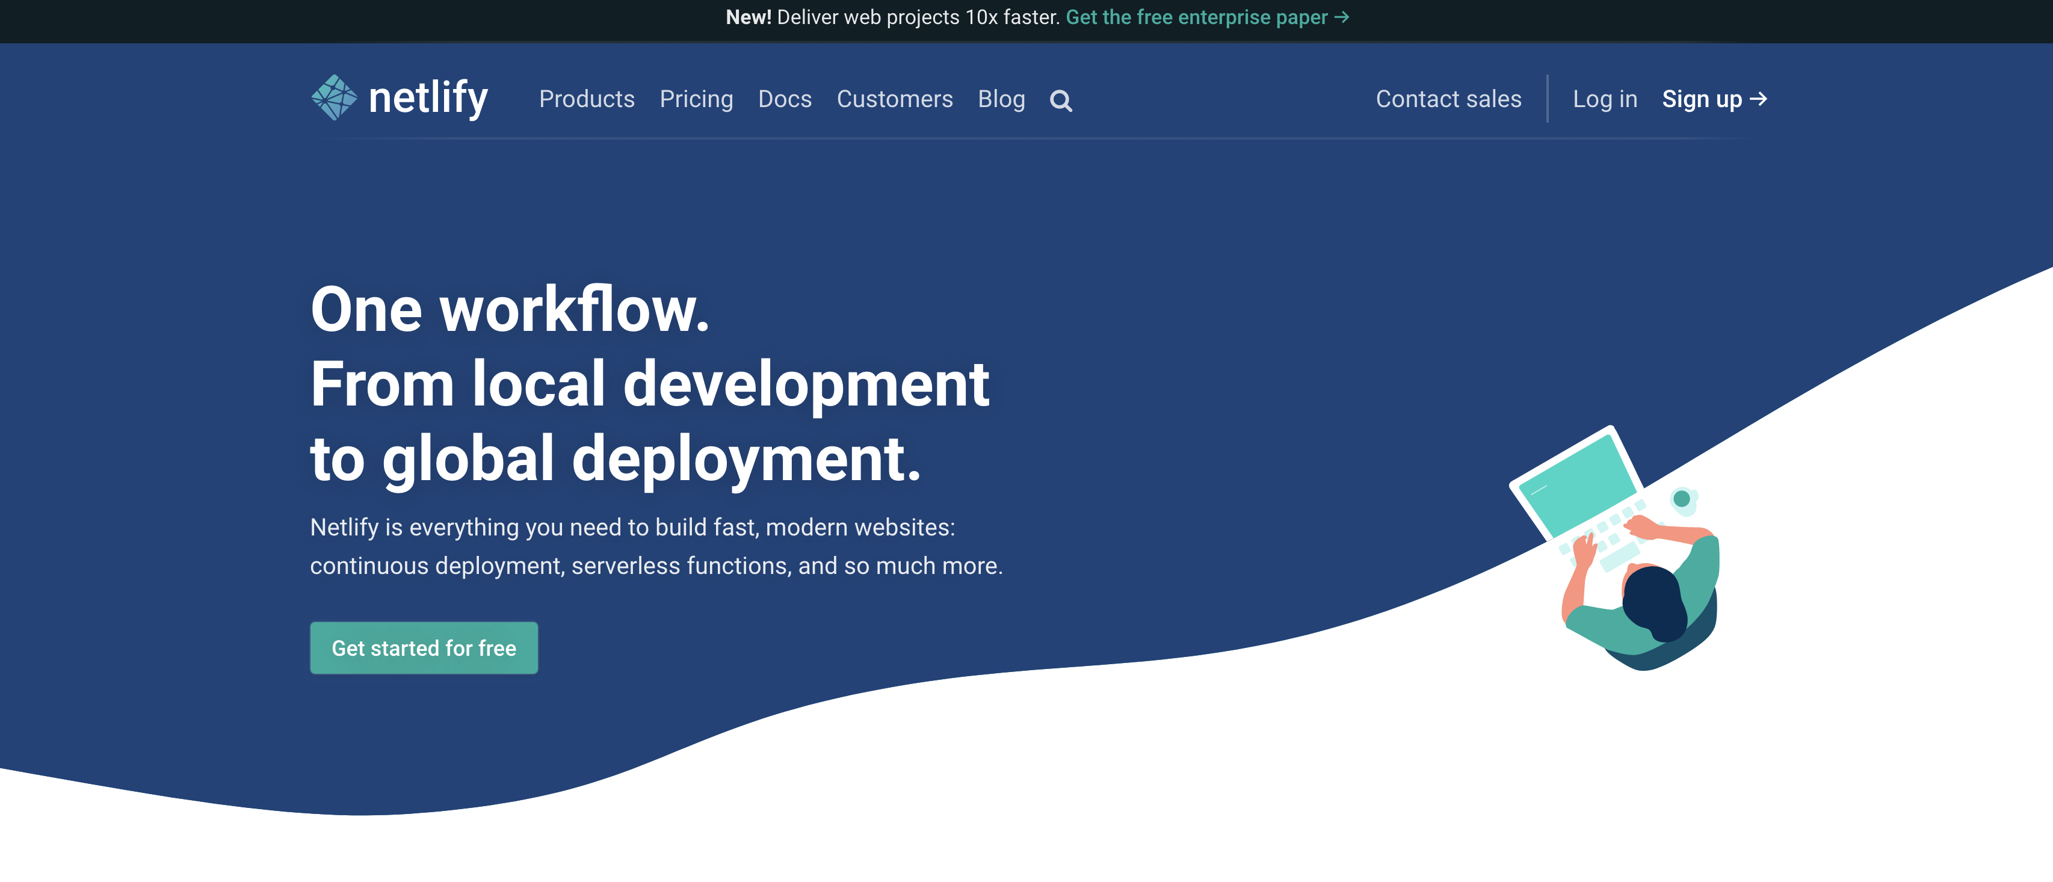
Task: Visit the Blog
Action: coord(1001,99)
